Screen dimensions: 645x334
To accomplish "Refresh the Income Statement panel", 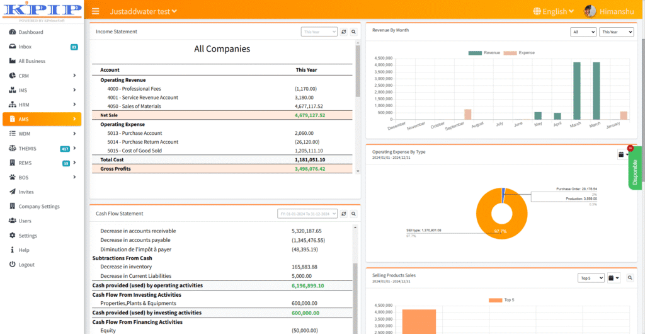I will click(344, 32).
